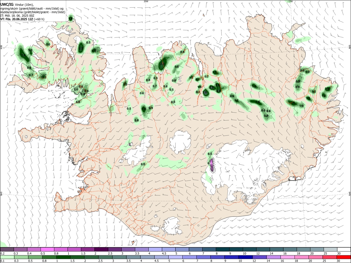Pick the dark plum swatch labeled 2, upper row
The height and width of the screenshot is (263, 351).
[101, 249]
